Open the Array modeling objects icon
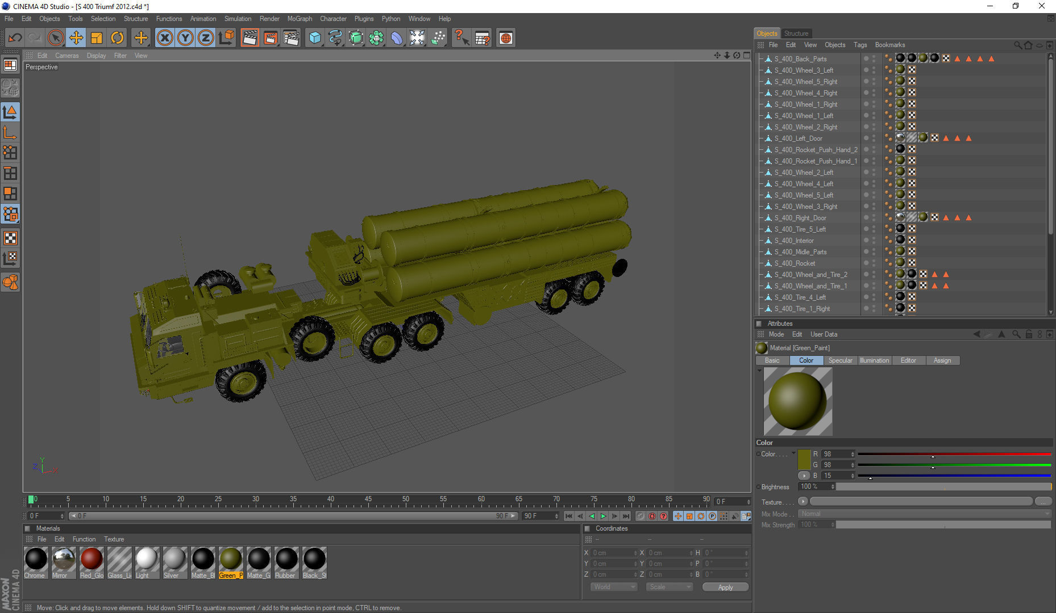The width and height of the screenshot is (1056, 613). pos(376,38)
